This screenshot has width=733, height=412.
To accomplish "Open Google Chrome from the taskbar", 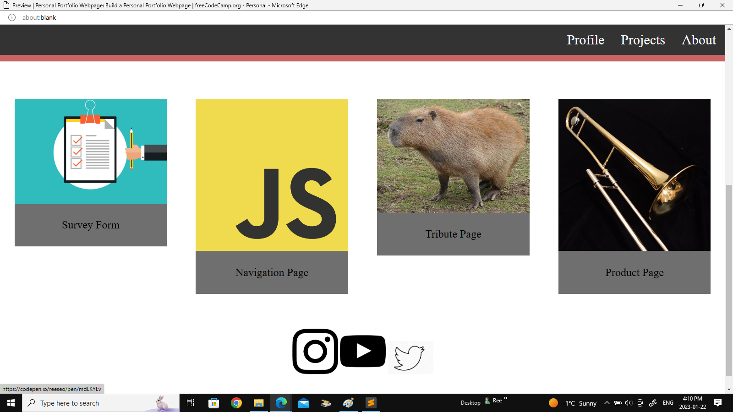I will click(236, 403).
